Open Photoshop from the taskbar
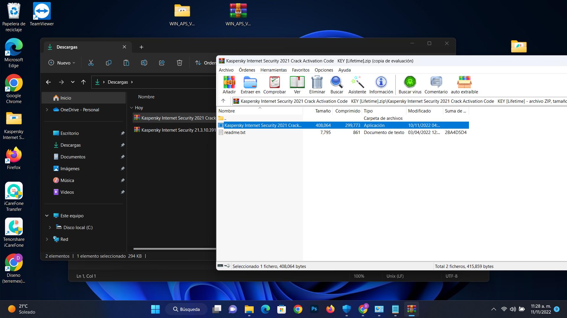 314,309
